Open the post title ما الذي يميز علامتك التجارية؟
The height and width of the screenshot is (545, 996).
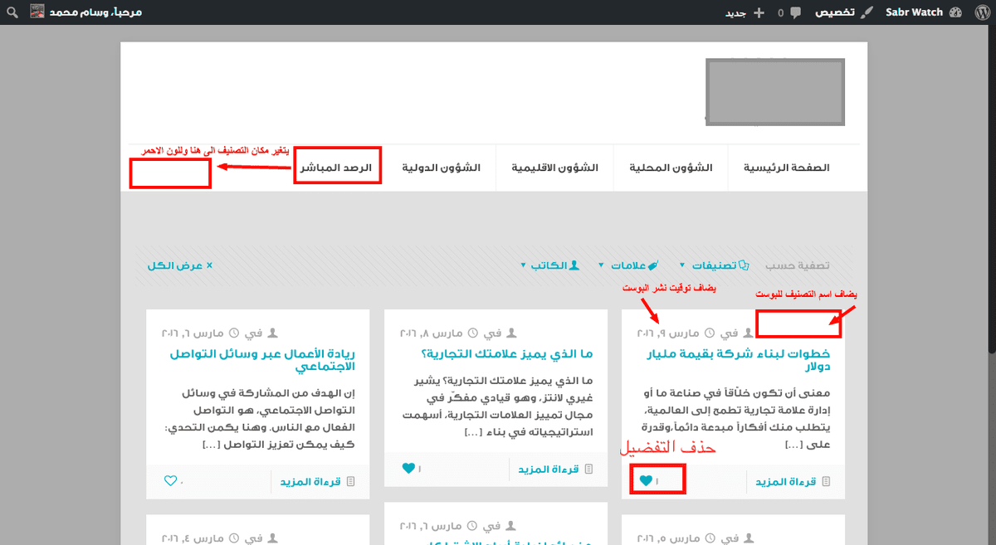505,354
